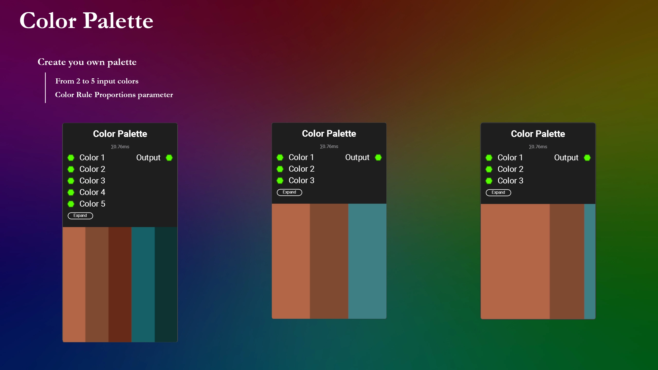This screenshot has width=658, height=370.
Task: Click Output connector on right palette node
Action: coord(587,158)
